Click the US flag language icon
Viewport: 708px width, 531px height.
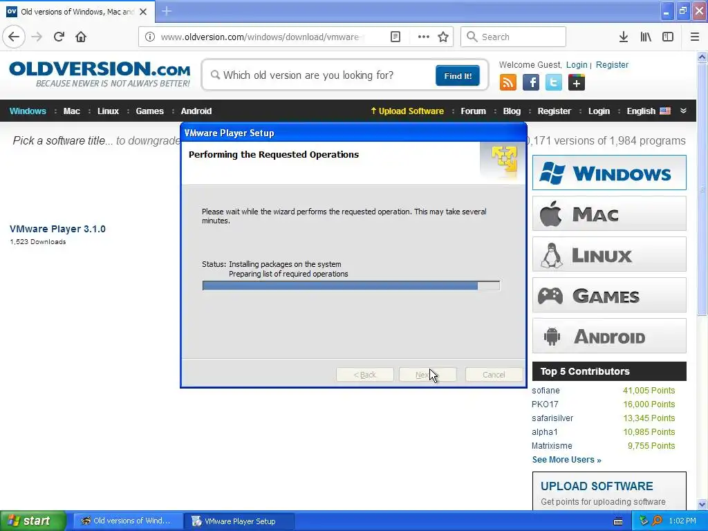[x=665, y=111]
